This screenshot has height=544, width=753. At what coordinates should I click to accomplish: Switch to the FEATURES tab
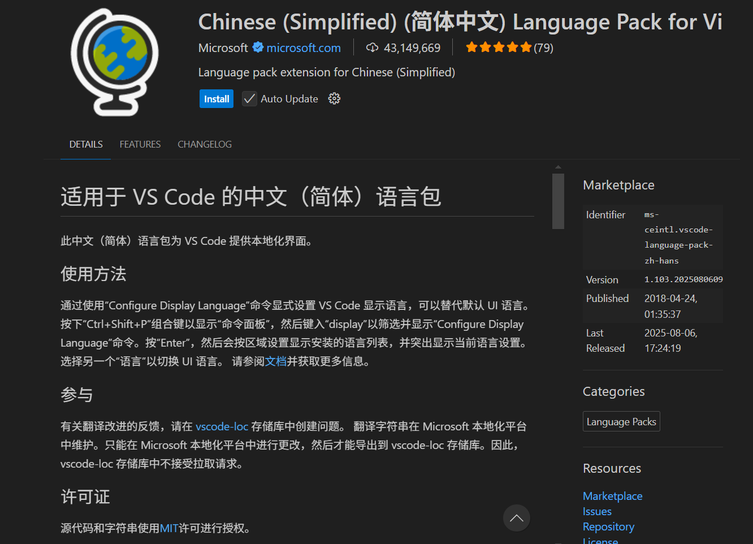140,144
